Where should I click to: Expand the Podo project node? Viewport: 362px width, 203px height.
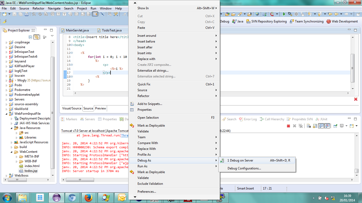[7, 85]
